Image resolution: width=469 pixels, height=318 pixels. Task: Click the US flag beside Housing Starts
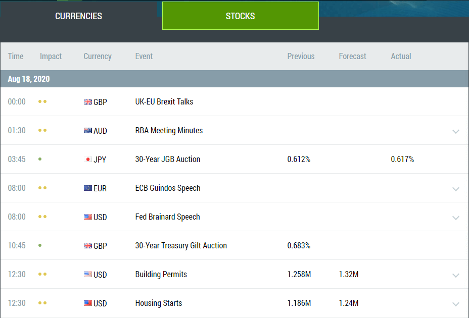88,303
